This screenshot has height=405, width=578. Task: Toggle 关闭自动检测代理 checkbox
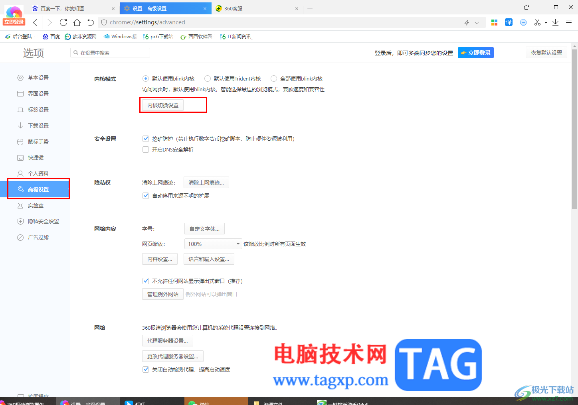point(146,370)
